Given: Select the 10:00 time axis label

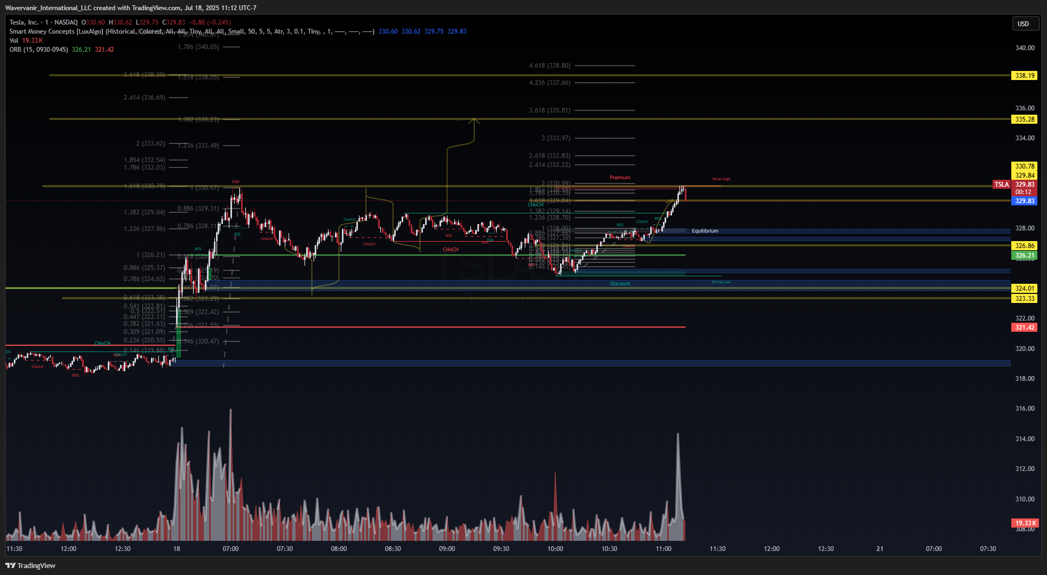Looking at the screenshot, I should [x=555, y=549].
